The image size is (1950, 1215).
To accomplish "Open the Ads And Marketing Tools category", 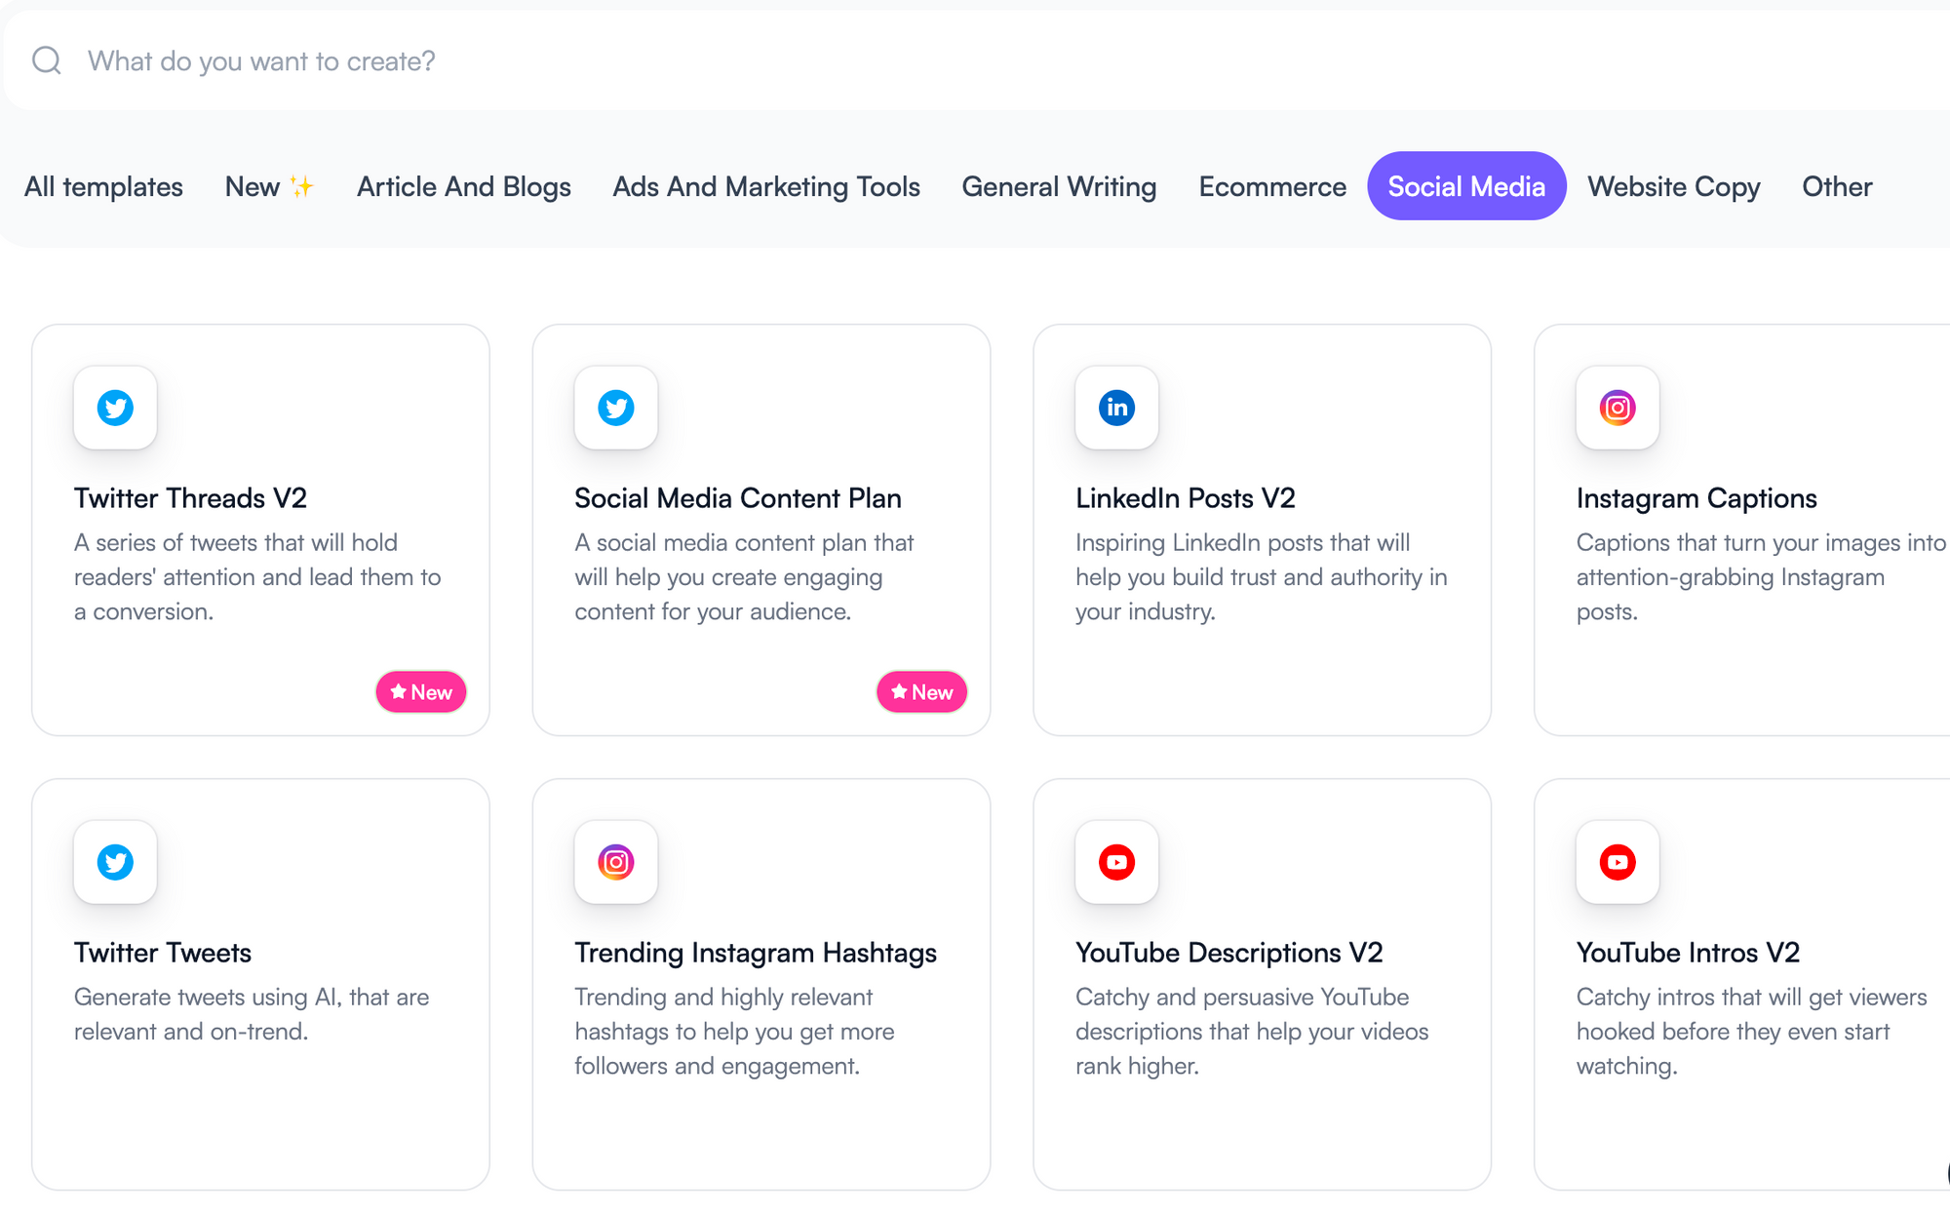I will (x=766, y=186).
